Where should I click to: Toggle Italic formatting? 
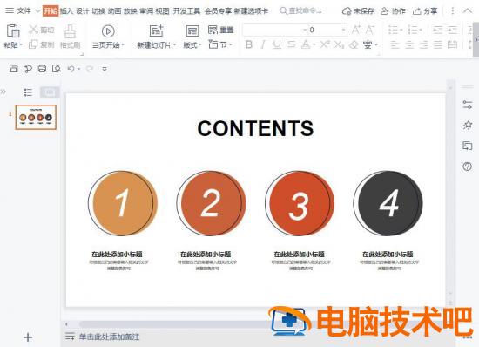(x=263, y=45)
